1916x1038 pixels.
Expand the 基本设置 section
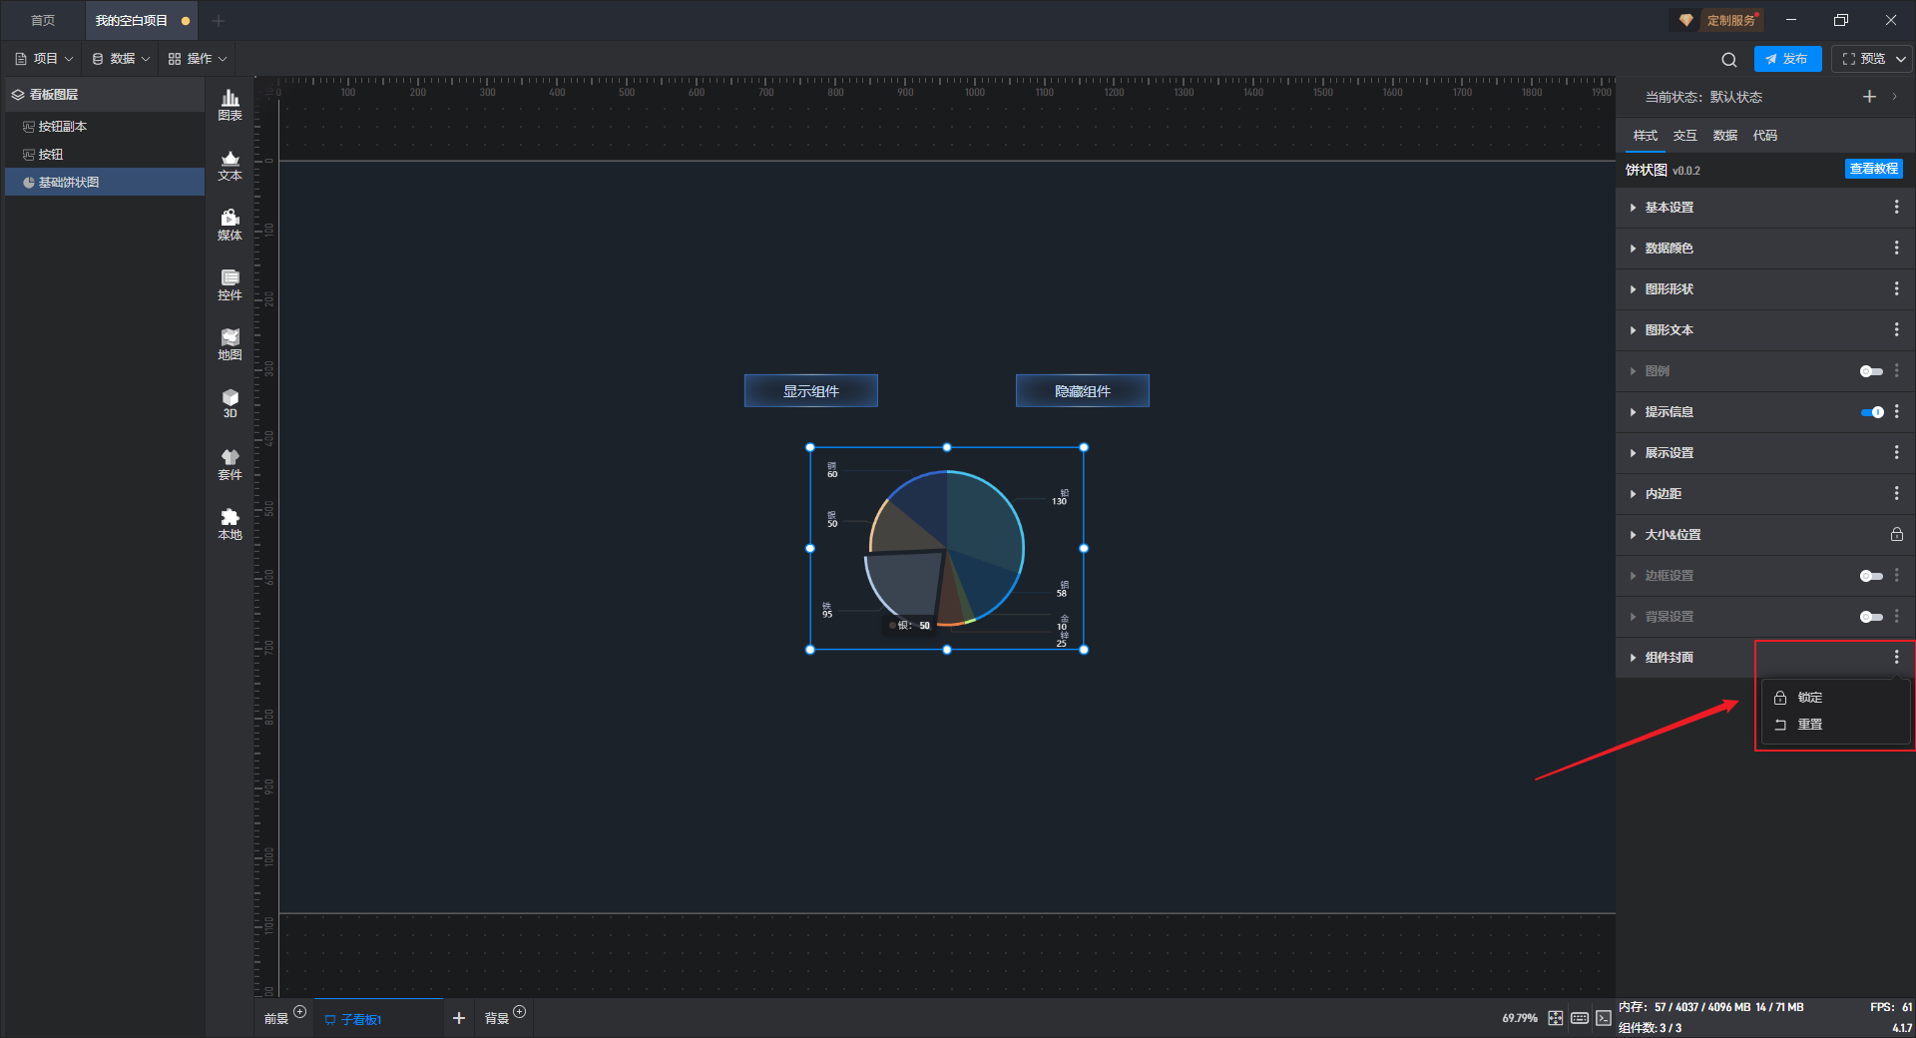(x=1669, y=208)
